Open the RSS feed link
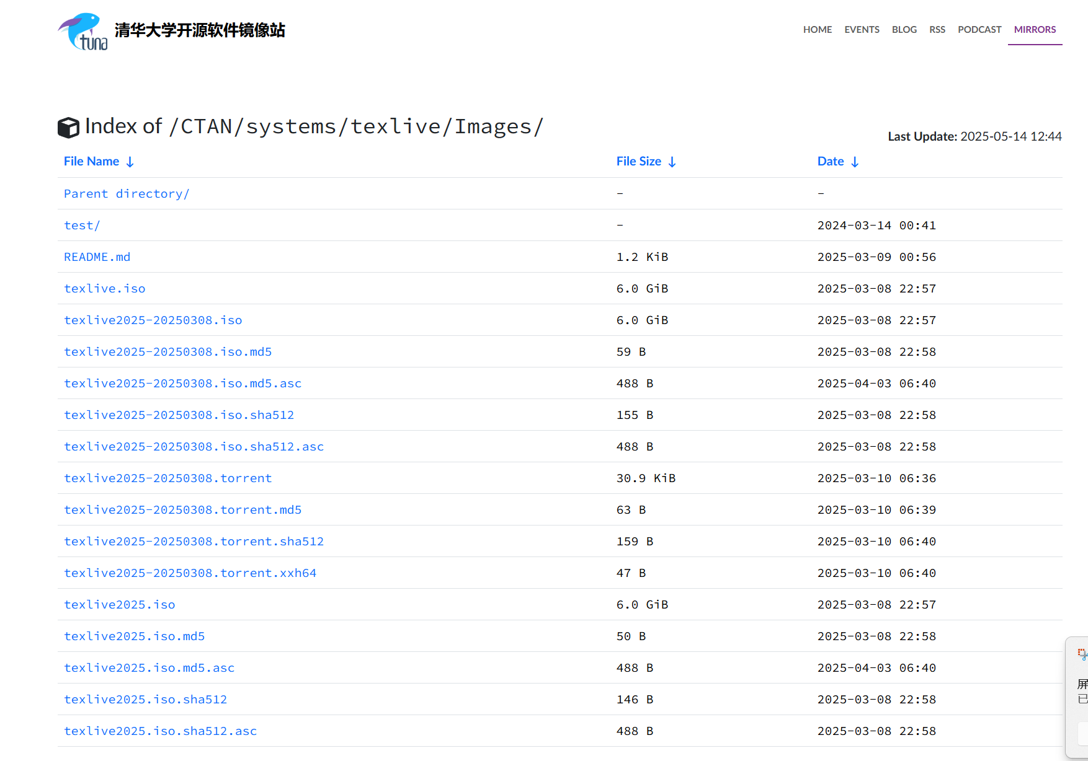Image resolution: width=1088 pixels, height=761 pixels. coord(937,30)
